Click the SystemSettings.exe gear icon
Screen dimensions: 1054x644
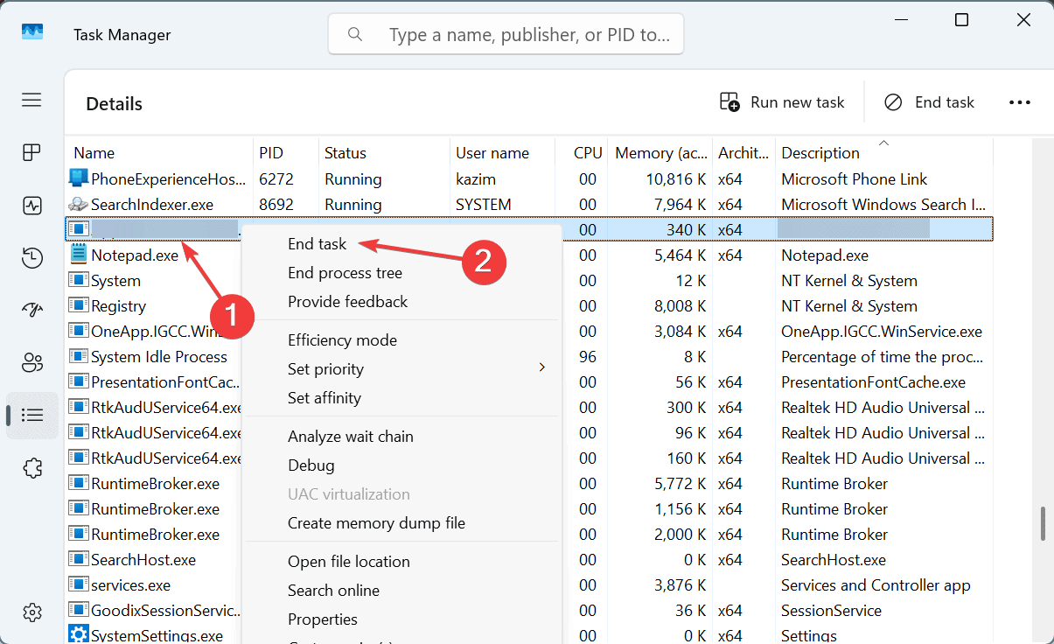[79, 635]
